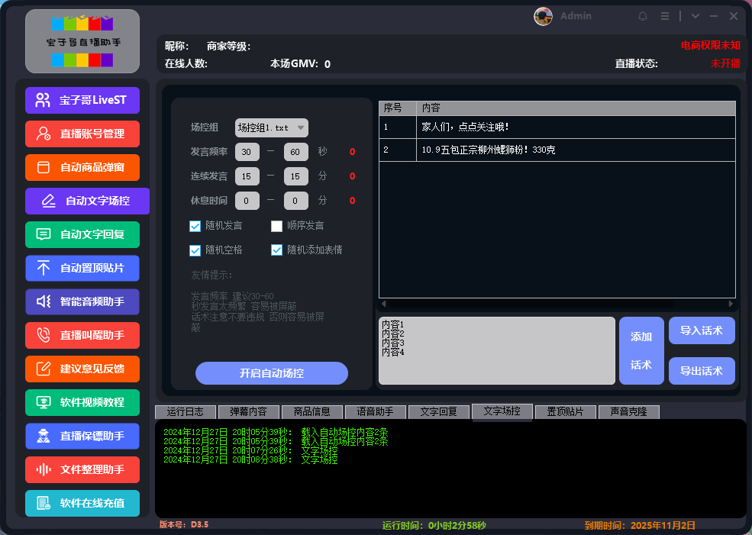Enable 顺序发言 mode
752x535 pixels.
(276, 225)
